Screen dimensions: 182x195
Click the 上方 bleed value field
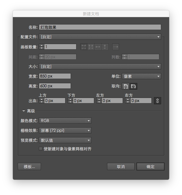(55, 101)
